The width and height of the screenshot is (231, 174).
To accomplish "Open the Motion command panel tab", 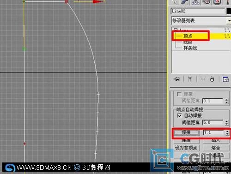I will (207, 2).
